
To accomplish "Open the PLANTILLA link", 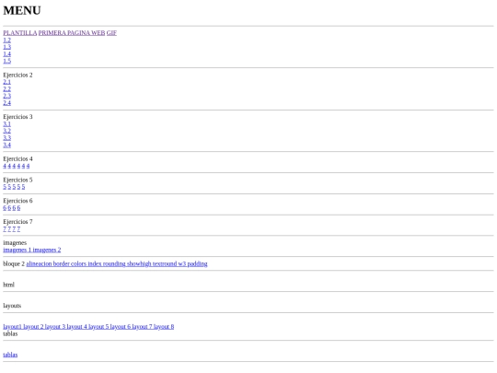I will tap(20, 33).
